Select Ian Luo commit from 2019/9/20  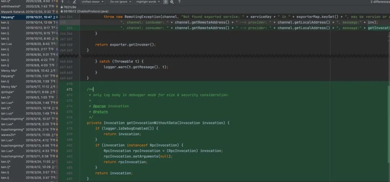click(28, 44)
